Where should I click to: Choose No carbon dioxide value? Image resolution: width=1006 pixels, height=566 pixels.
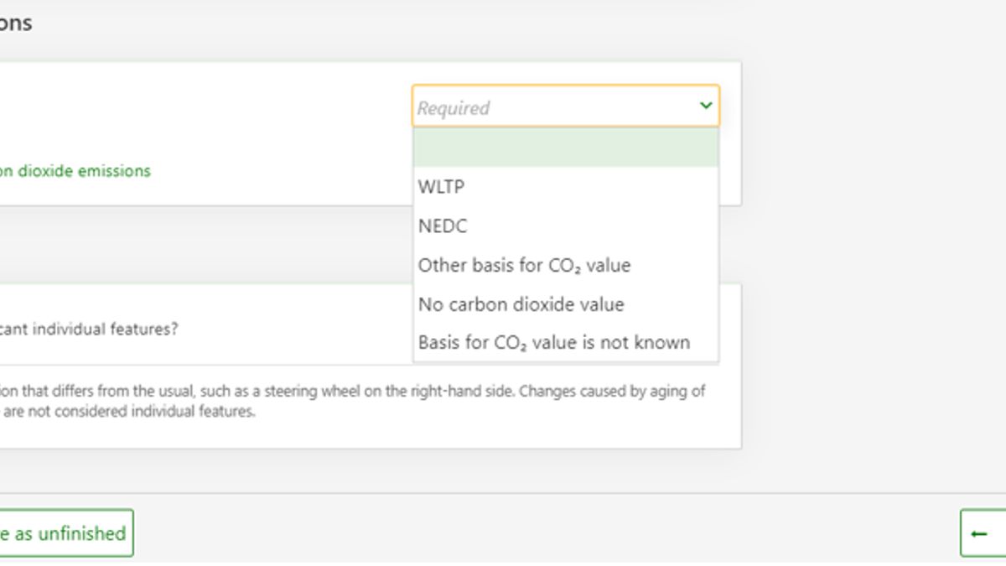tap(521, 304)
